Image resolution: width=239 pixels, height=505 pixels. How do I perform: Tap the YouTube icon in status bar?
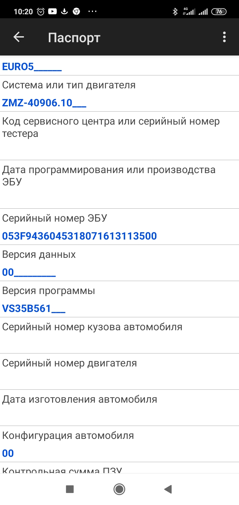click(x=52, y=12)
